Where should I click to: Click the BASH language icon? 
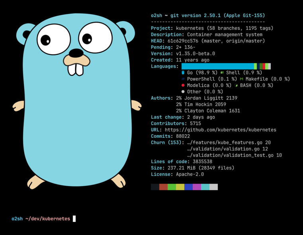(236, 85)
